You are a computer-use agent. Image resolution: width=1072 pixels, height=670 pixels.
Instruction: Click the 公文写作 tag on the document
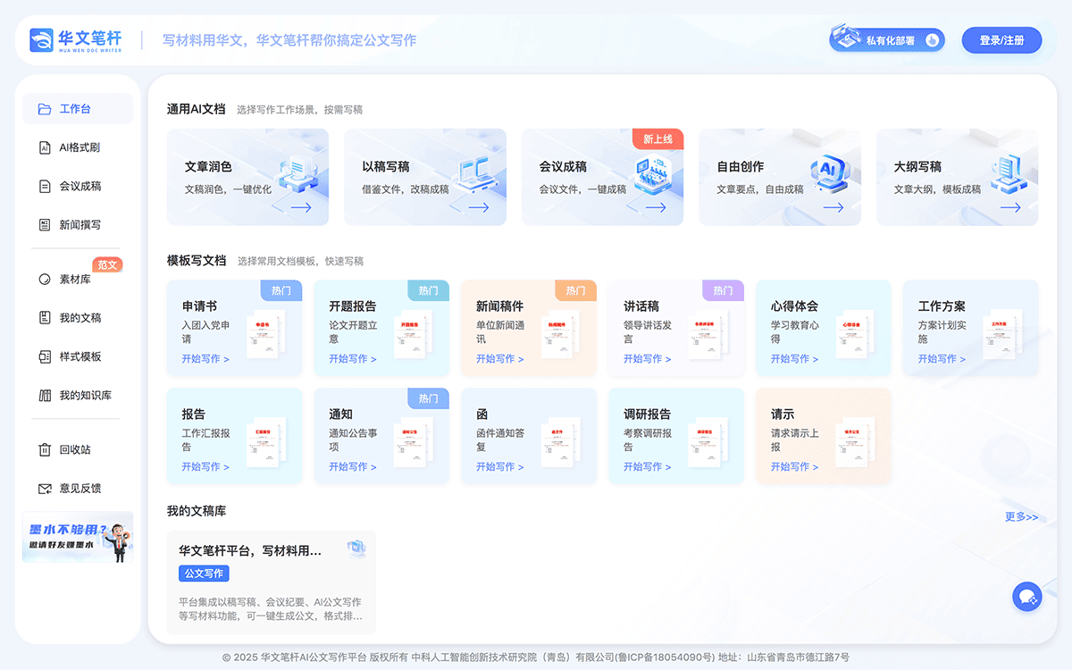click(204, 574)
